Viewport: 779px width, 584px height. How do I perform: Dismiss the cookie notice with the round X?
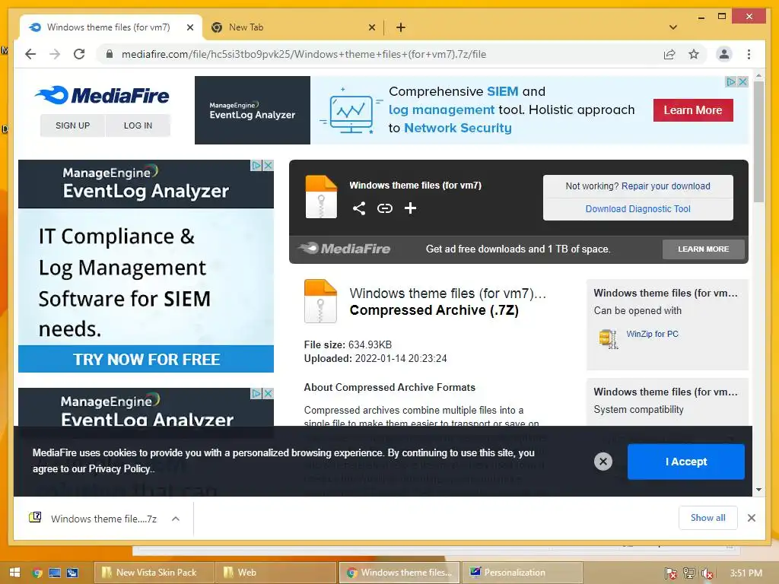coord(603,462)
